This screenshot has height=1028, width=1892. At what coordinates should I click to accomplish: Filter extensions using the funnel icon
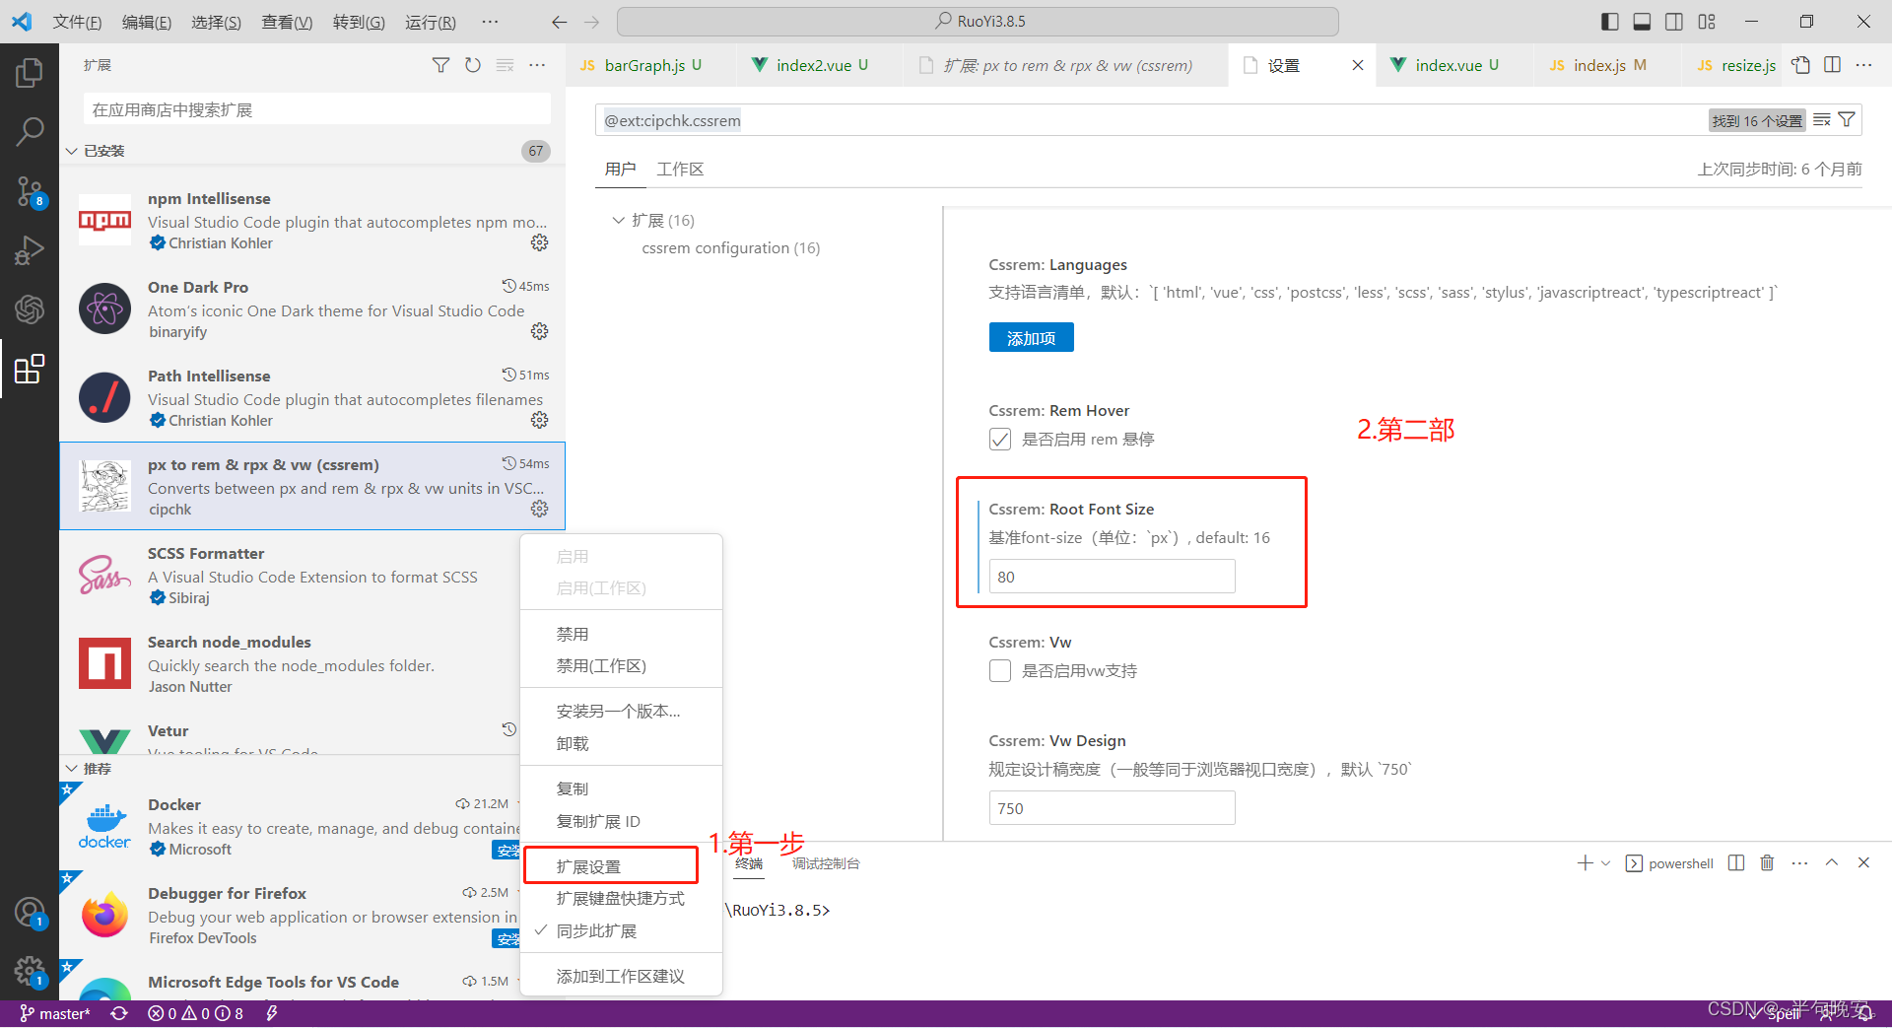click(440, 65)
